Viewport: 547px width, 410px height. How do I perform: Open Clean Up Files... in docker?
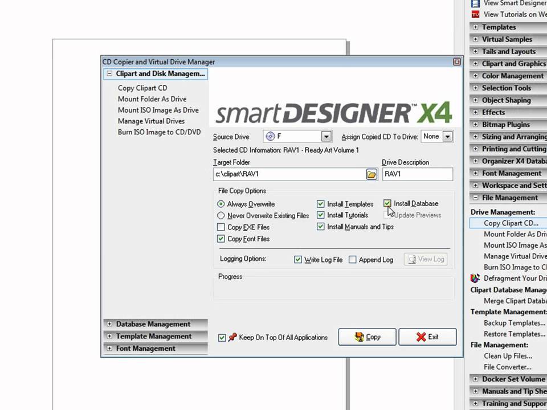[x=508, y=356]
